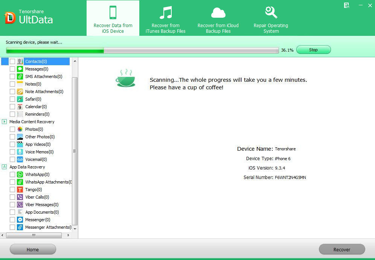Click the category list scroll-down arrow
The height and width of the screenshot is (260, 375).
click(75, 229)
